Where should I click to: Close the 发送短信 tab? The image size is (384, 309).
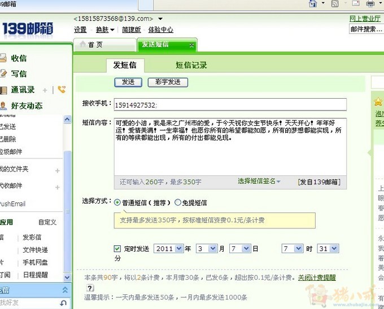(192, 45)
